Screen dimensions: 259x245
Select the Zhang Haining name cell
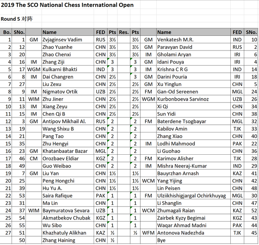(x=59, y=240)
